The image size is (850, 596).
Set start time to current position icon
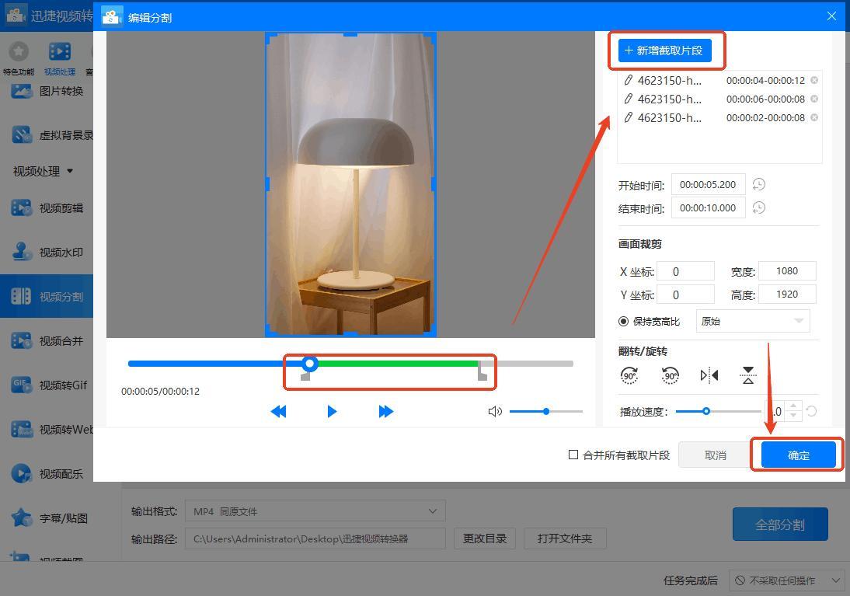759,184
